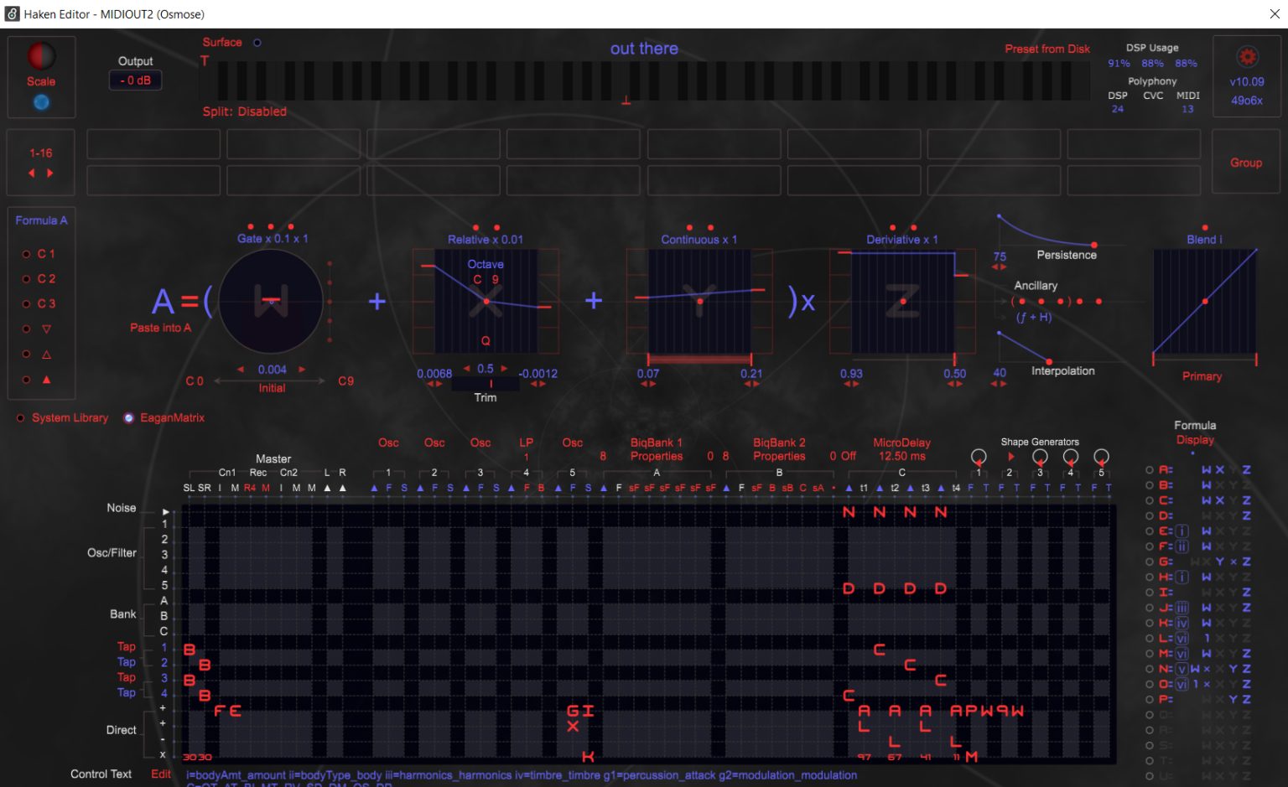
Task: Select Shape Generator 3 circular icon
Action: 1040,457
